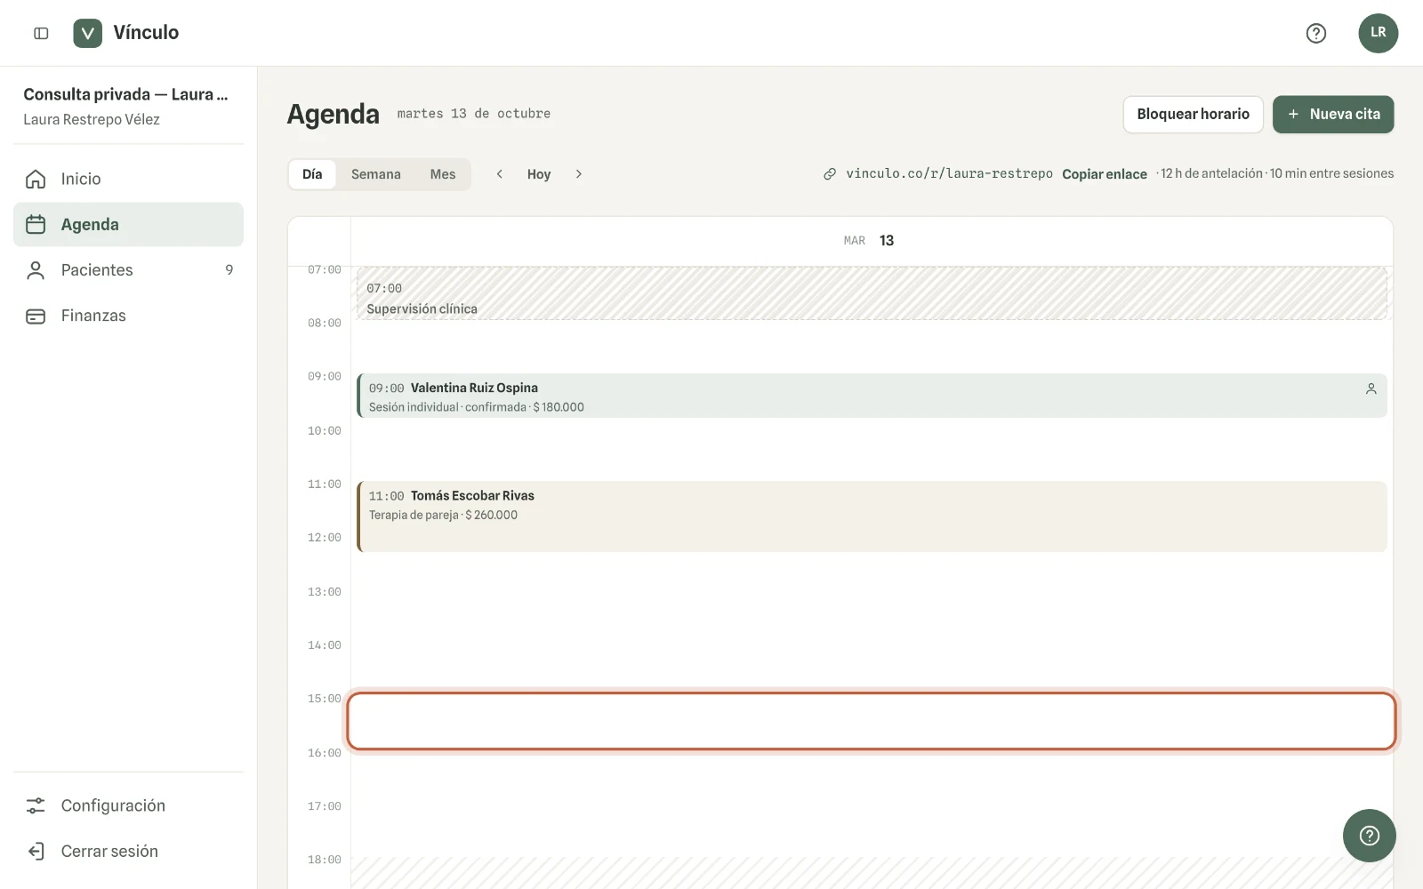The height and width of the screenshot is (889, 1423).
Task: Click the Bloquear horario button
Action: 1193,115
